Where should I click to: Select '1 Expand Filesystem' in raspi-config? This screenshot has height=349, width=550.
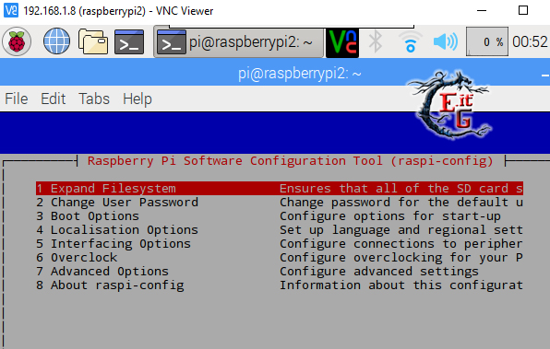coord(280,189)
